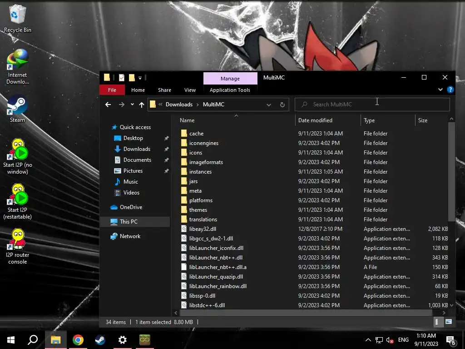Click the Windows Start button
The image size is (465, 349).
coord(11,340)
